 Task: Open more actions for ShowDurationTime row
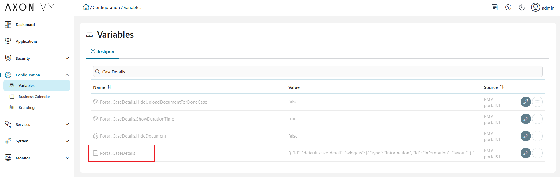tap(537, 119)
